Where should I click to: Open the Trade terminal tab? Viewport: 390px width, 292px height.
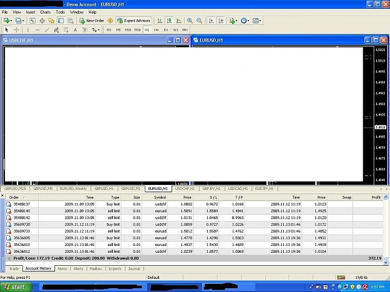tap(14, 269)
